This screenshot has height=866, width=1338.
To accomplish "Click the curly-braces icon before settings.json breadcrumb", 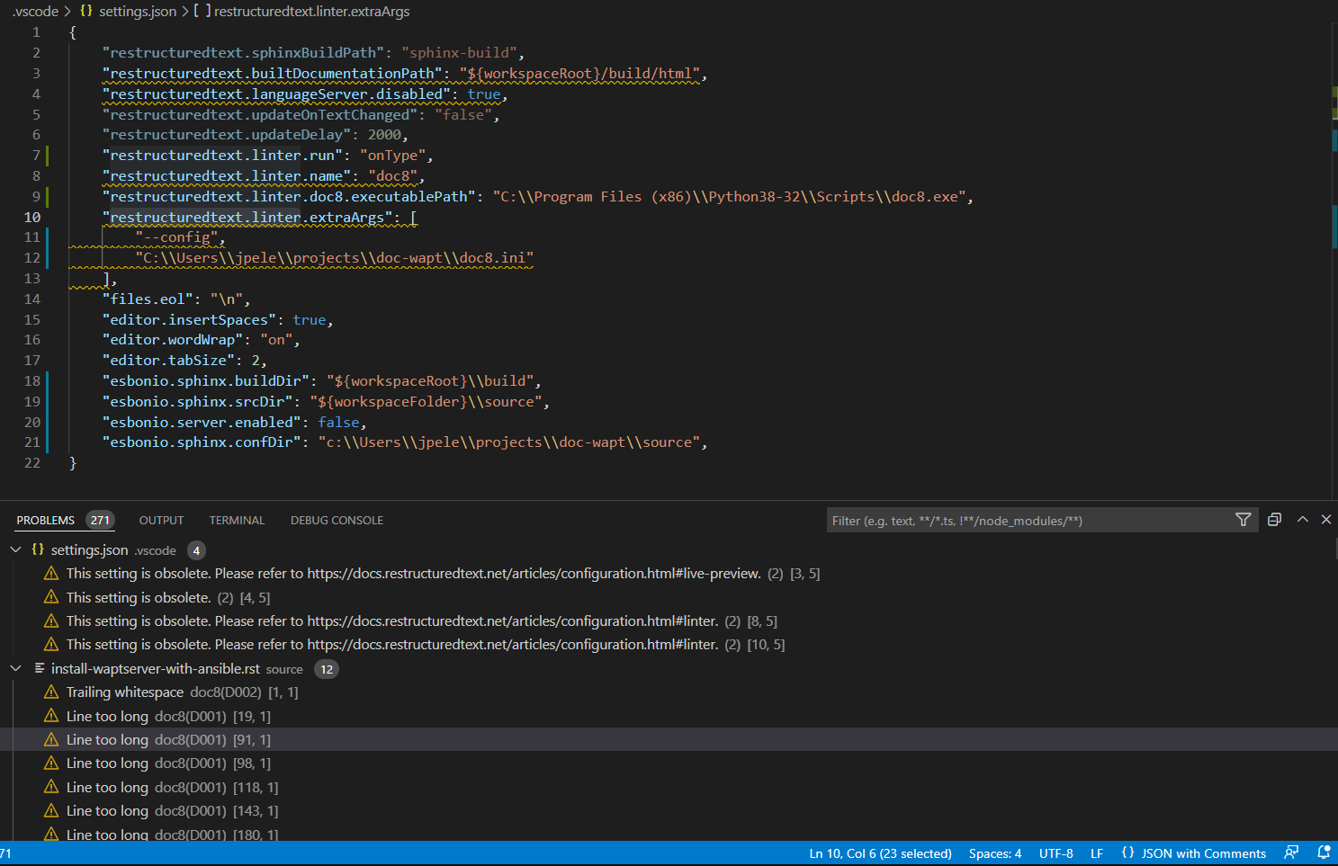I will 85,12.
